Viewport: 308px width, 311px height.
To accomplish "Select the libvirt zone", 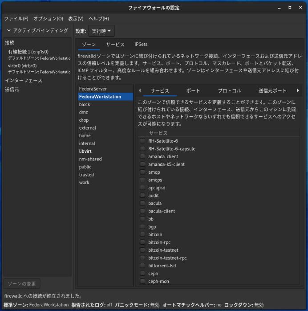I will [105, 151].
